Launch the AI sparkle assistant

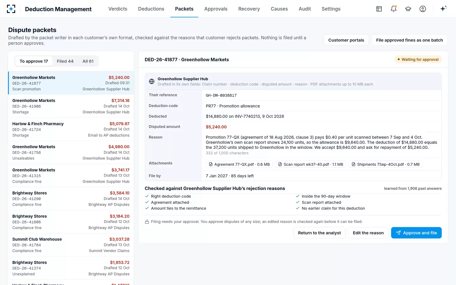click(443, 9)
